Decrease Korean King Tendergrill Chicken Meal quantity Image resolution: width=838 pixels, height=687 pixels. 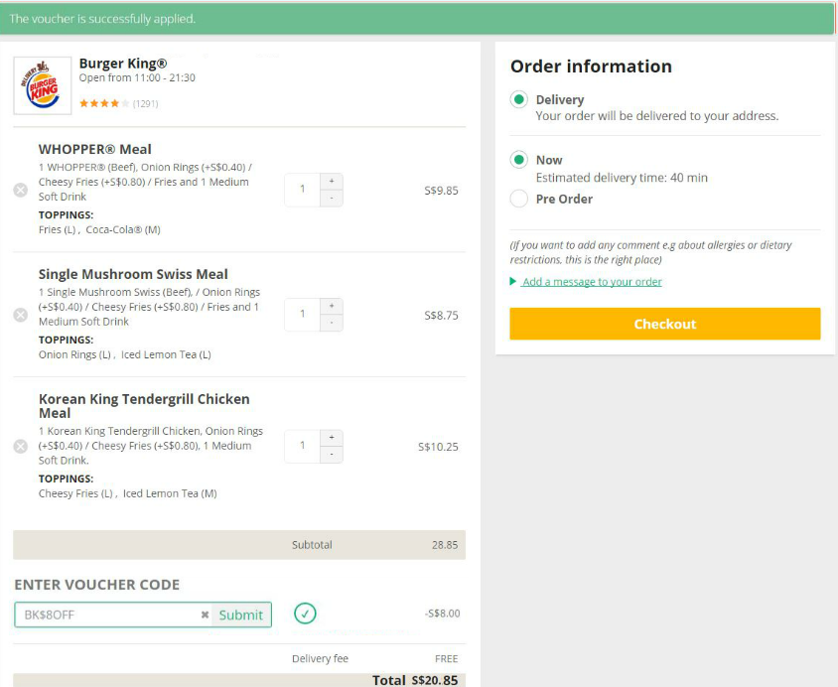pyautogui.click(x=332, y=455)
